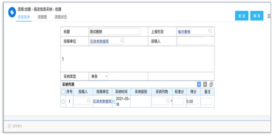Image resolution: width=273 pixels, height=136 pixels.
Task: Click the 签字意见 label at bottom
Action: [x=17, y=126]
